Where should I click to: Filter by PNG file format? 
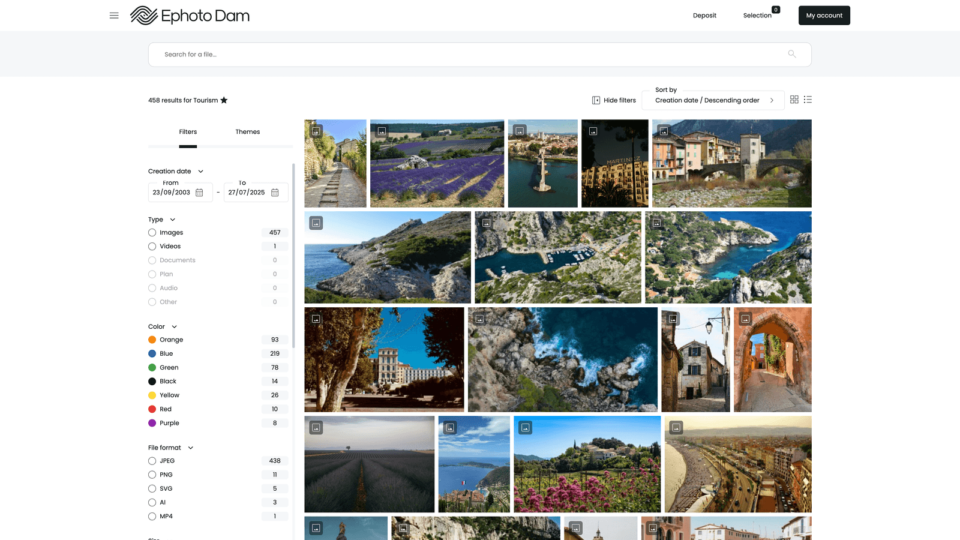pos(152,475)
